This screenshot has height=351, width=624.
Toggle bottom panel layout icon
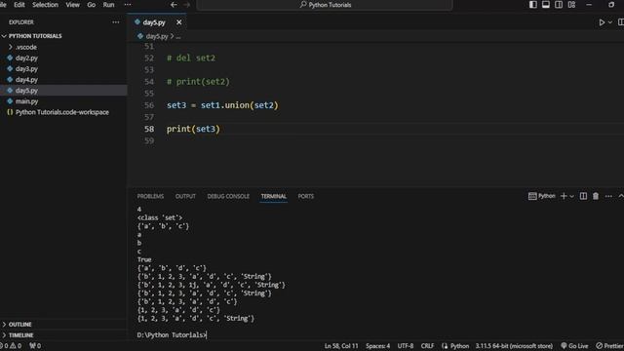click(x=546, y=5)
